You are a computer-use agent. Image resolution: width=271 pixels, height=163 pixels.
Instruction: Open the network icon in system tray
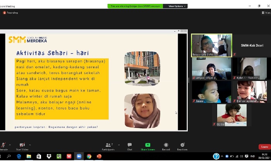pos(237,156)
